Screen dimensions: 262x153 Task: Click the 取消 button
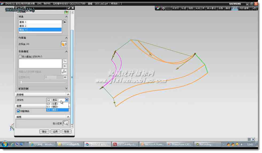pos(67,132)
